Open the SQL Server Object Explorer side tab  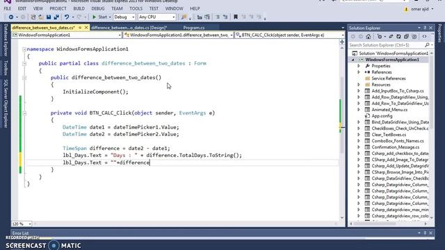point(6,103)
